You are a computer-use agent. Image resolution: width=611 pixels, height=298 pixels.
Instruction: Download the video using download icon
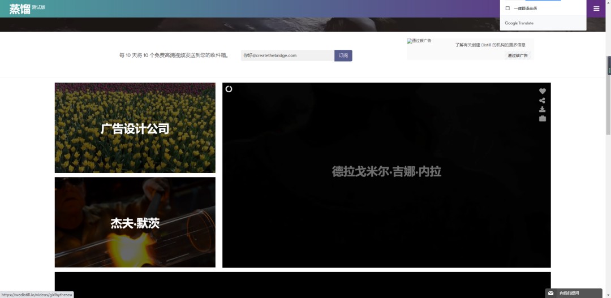[x=543, y=110]
